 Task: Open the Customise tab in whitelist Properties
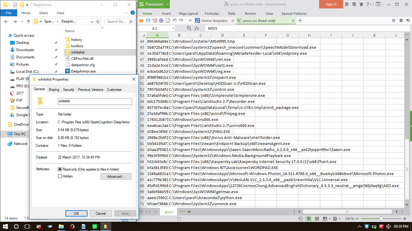[114, 90]
